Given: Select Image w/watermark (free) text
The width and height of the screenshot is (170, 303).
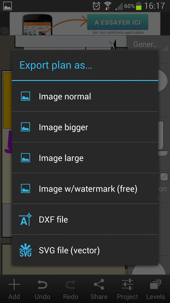Looking at the screenshot, I should pyautogui.click(x=88, y=189).
